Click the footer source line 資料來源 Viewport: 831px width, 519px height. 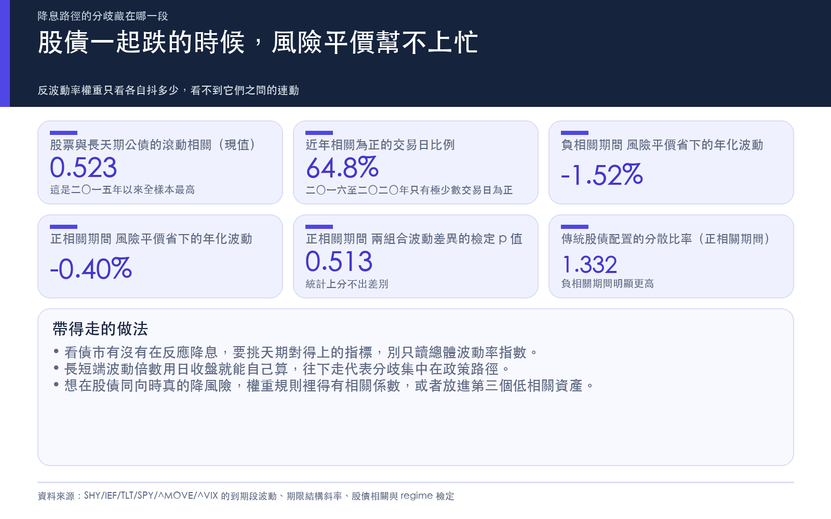(246, 496)
